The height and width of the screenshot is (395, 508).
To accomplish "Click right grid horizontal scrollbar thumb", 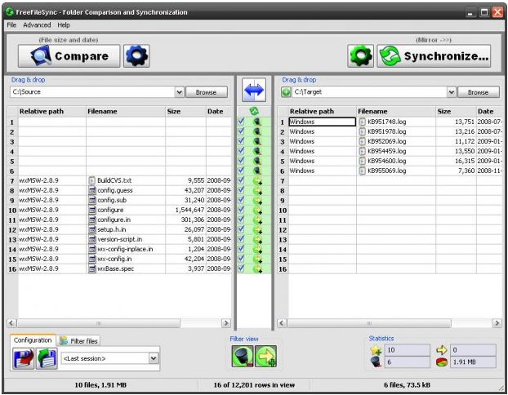I will (x=369, y=323).
